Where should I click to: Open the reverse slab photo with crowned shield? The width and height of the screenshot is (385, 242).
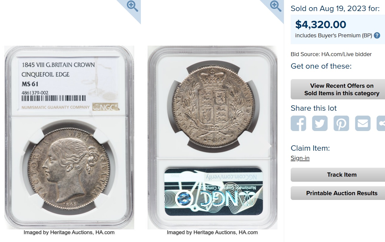[x=212, y=137]
